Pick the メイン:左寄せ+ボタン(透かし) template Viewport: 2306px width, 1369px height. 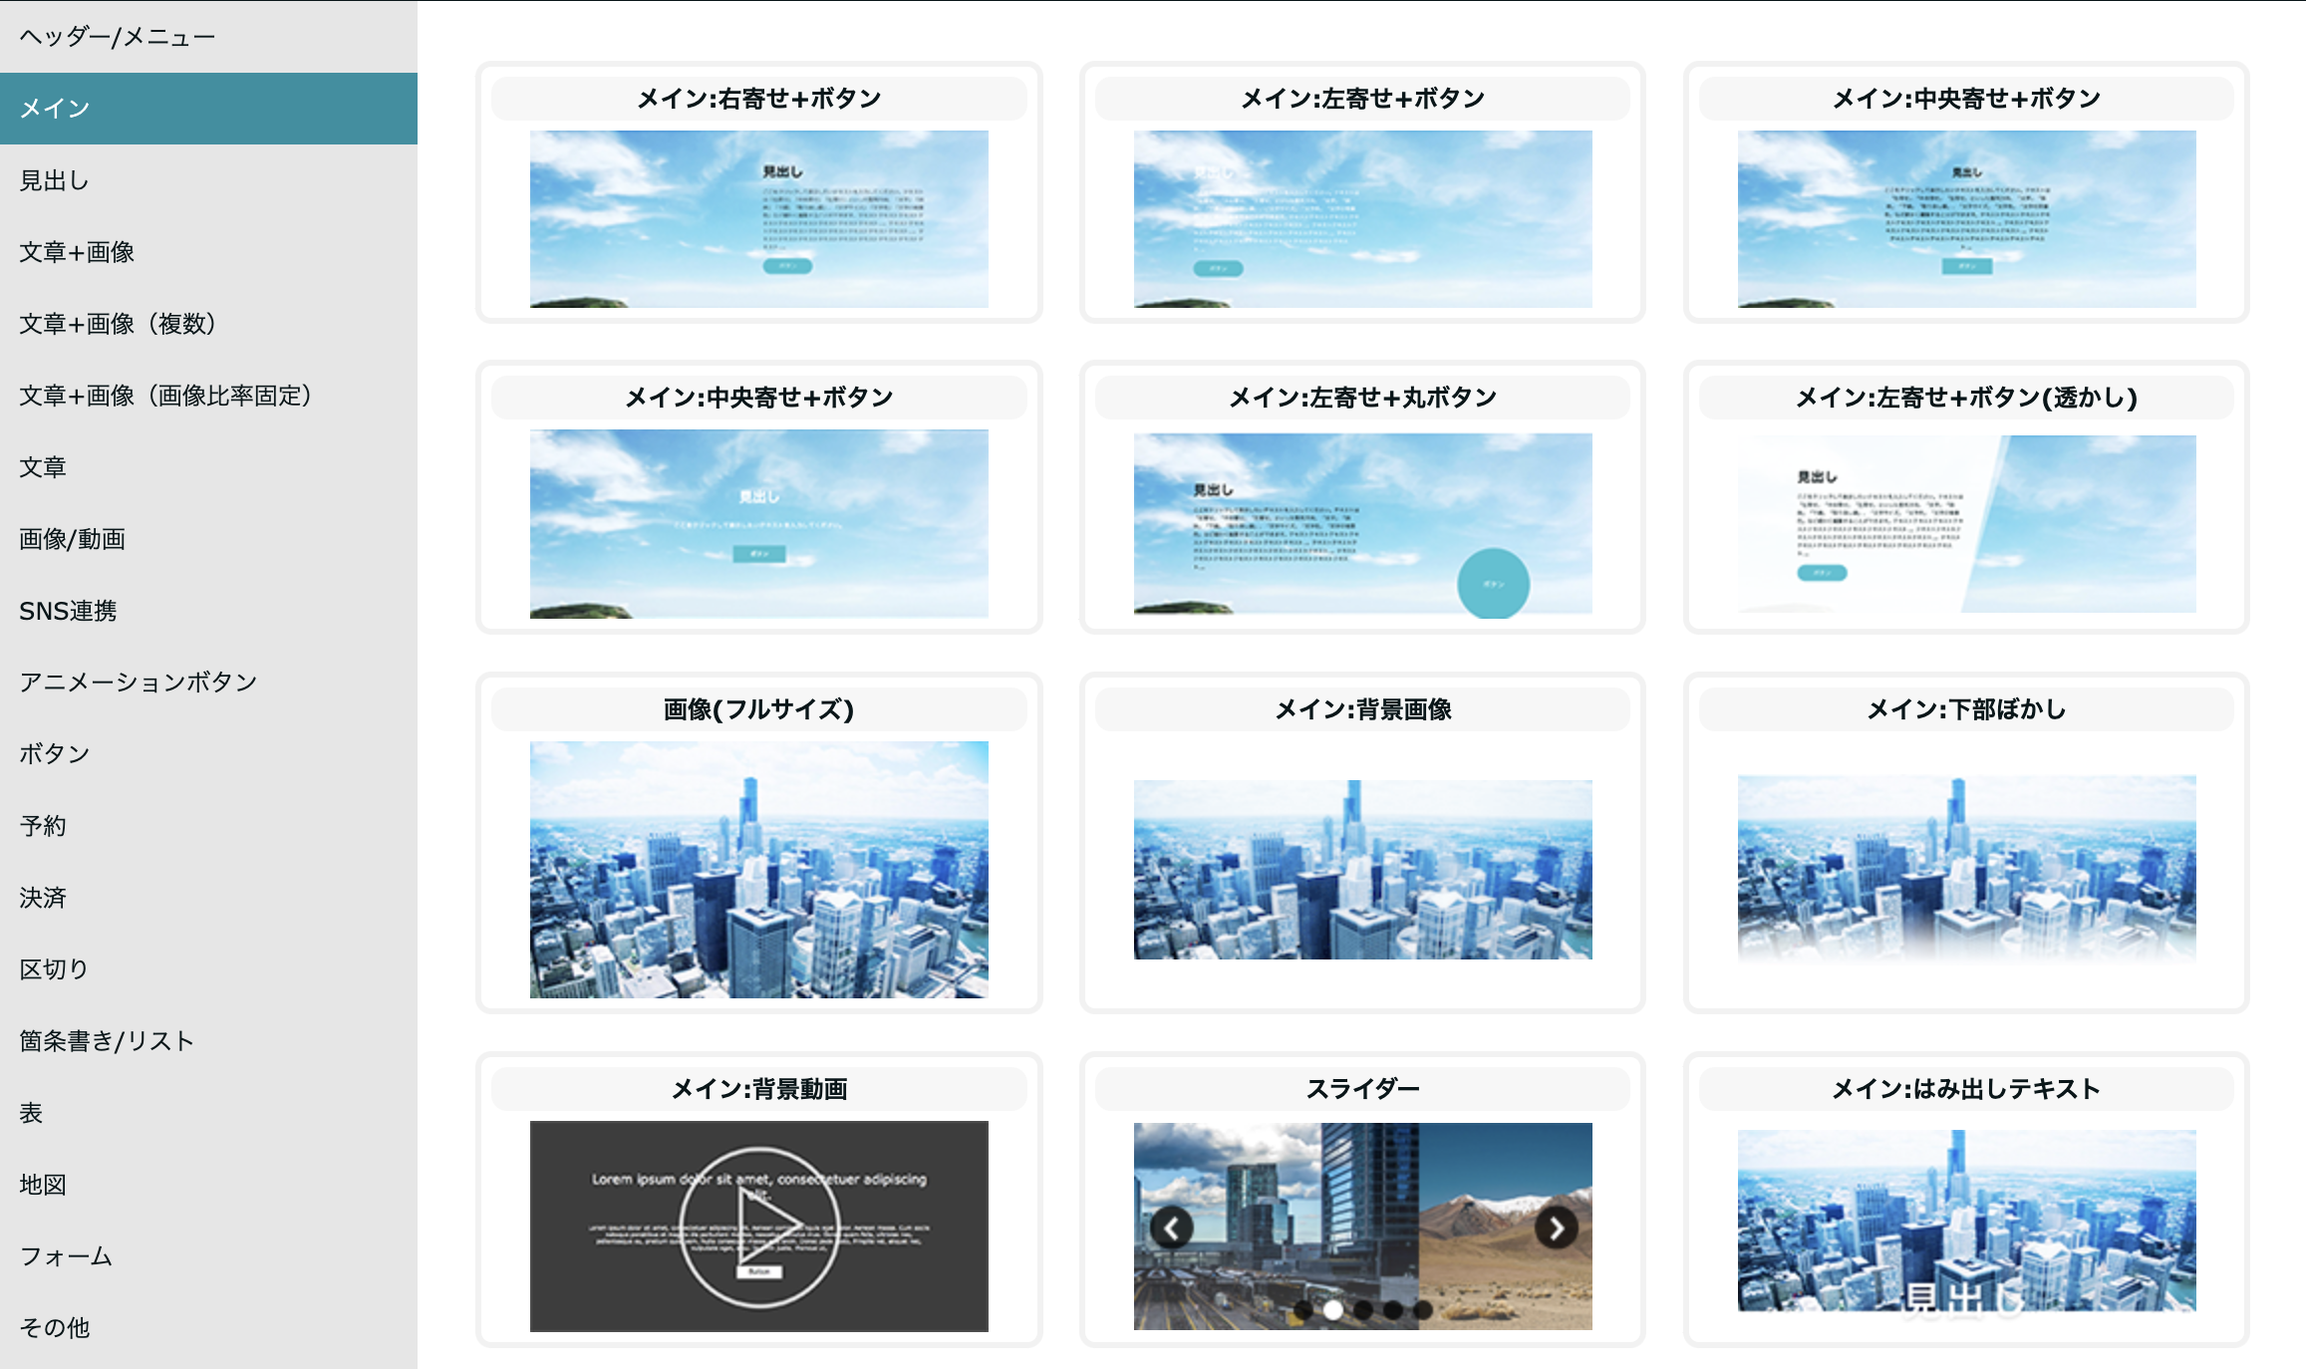1966,523
